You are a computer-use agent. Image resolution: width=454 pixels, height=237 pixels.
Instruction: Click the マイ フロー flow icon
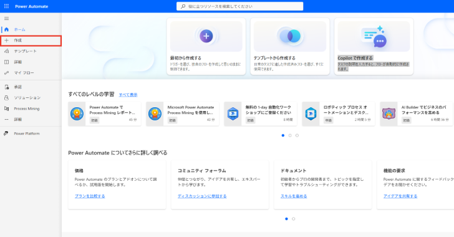pyautogui.click(x=6, y=73)
